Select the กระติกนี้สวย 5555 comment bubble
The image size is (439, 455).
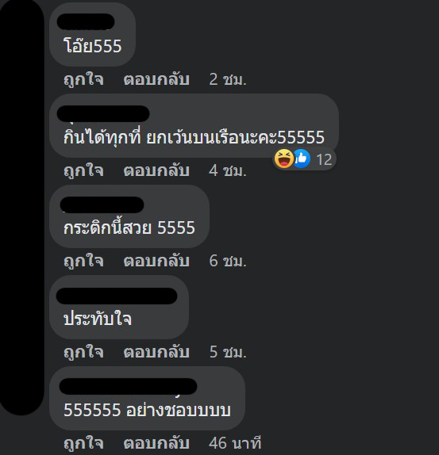coord(129,216)
